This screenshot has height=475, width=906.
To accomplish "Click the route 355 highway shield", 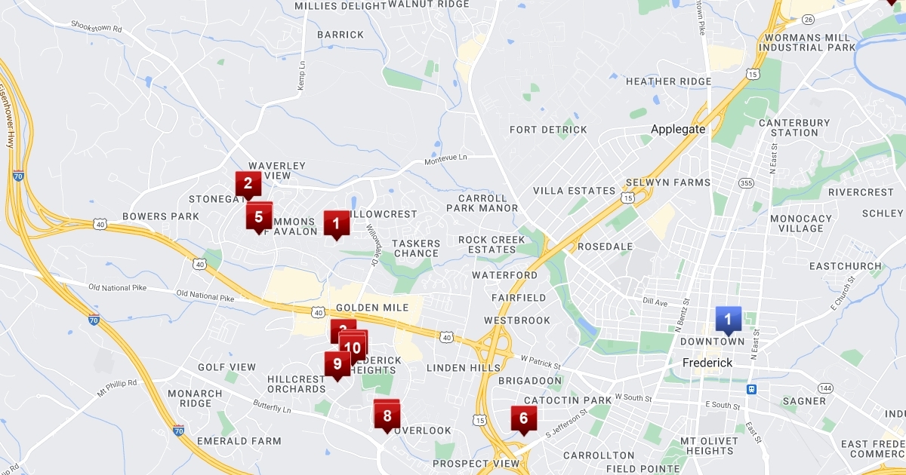I will [x=747, y=182].
